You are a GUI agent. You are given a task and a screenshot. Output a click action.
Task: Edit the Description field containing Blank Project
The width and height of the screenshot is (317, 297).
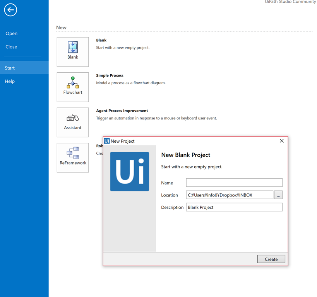click(234, 207)
